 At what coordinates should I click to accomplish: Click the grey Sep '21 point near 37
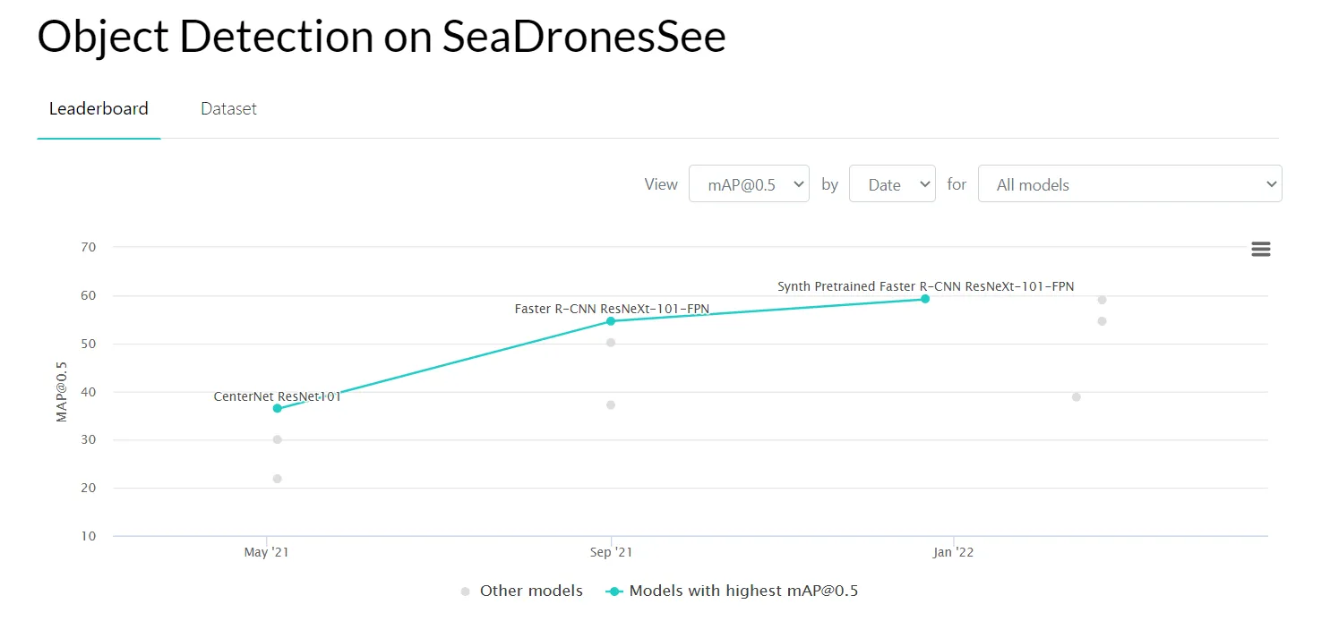tap(611, 405)
